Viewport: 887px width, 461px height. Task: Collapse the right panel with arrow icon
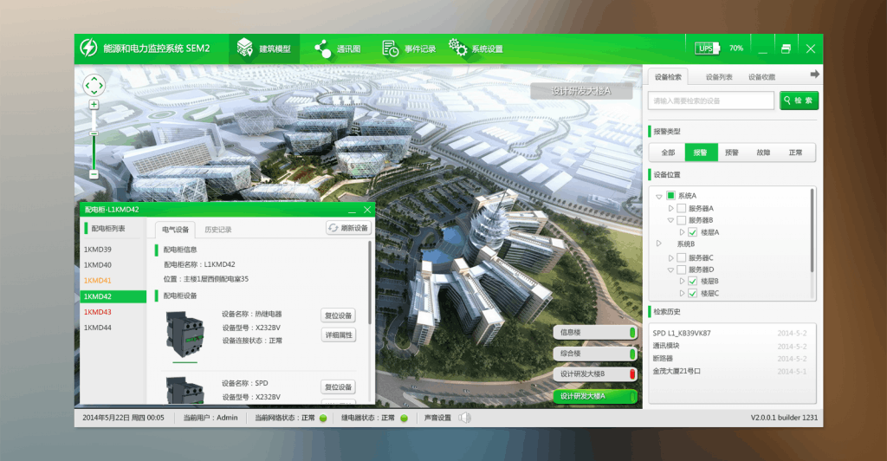coord(814,75)
